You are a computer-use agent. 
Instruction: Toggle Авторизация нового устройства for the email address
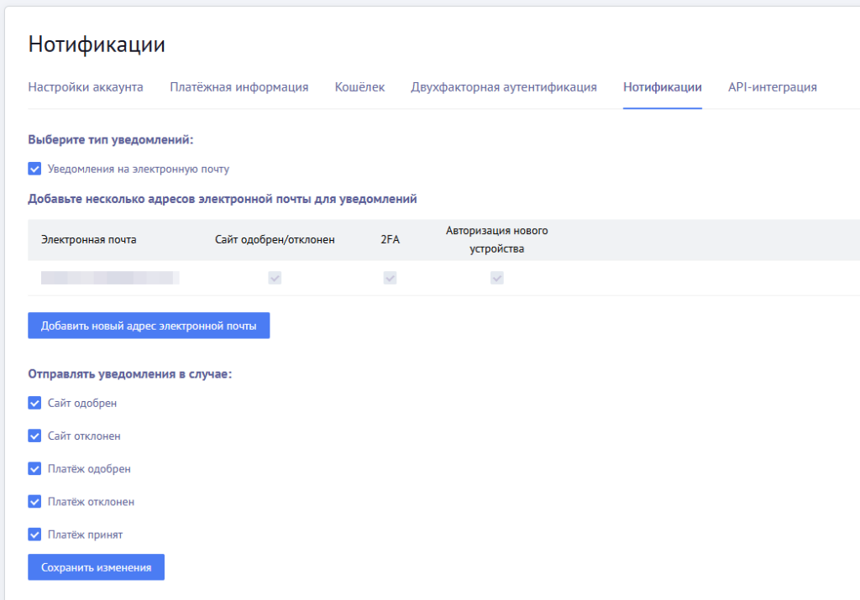pyautogui.click(x=496, y=277)
